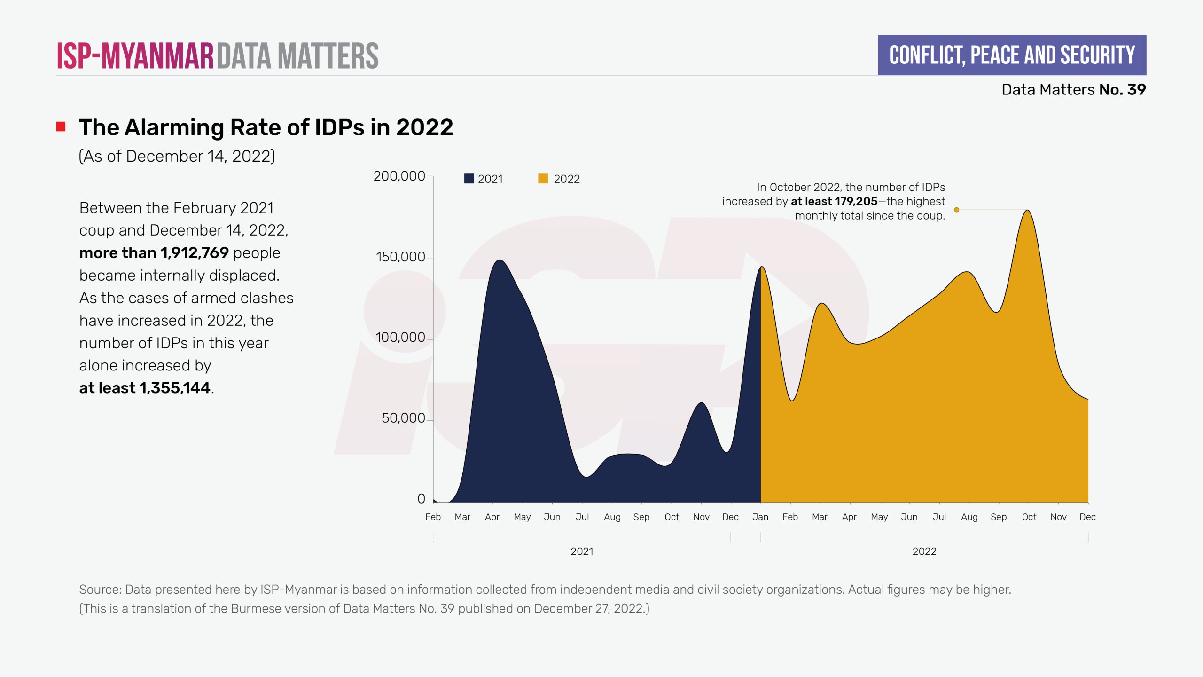
Task: Click the bold 'at least 1,355,144' text
Action: (x=145, y=388)
